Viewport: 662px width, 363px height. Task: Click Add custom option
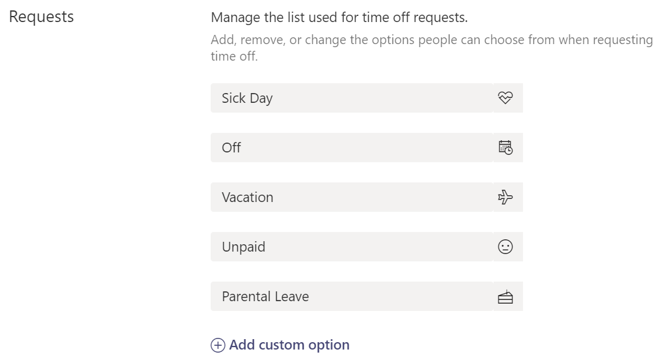[x=288, y=345]
